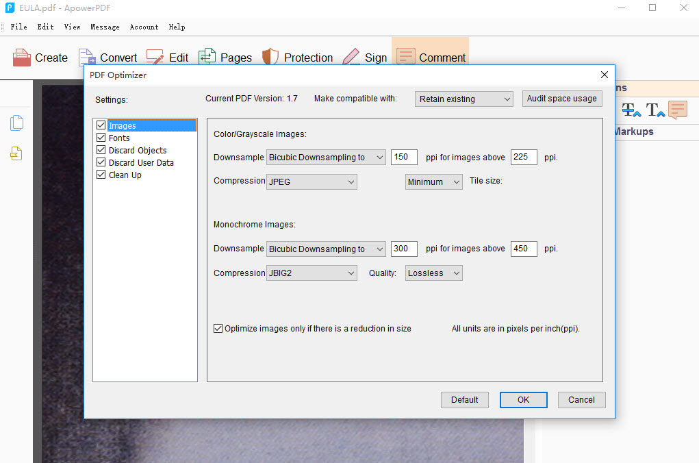Click the Cancel button
Image resolution: width=699 pixels, height=463 pixels.
[x=581, y=400]
